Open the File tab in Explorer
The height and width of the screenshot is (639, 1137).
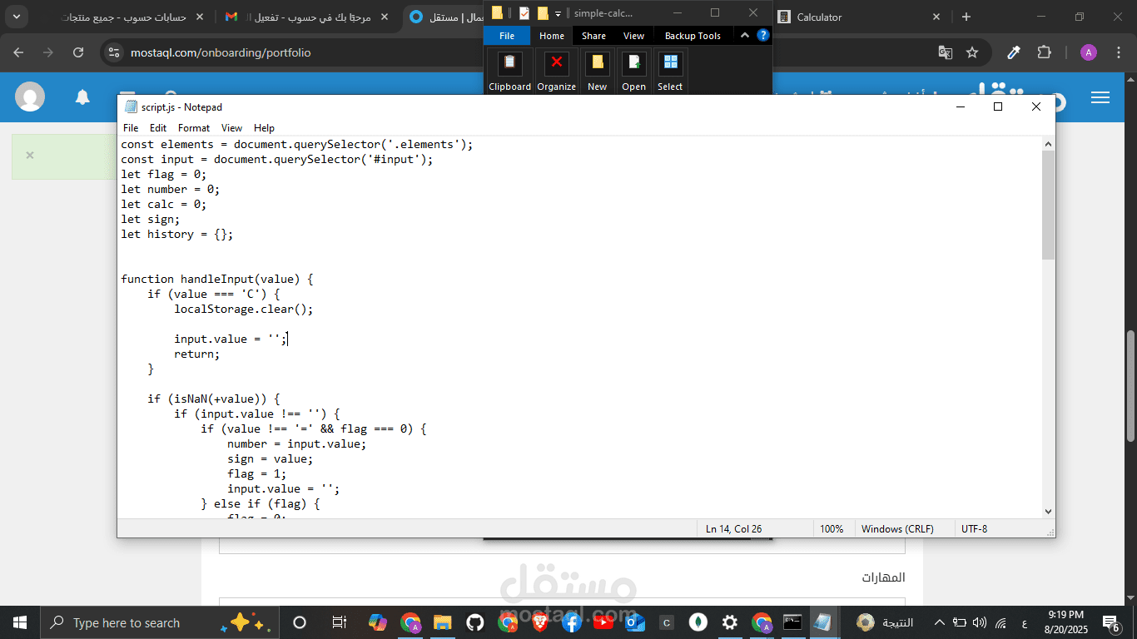click(507, 36)
